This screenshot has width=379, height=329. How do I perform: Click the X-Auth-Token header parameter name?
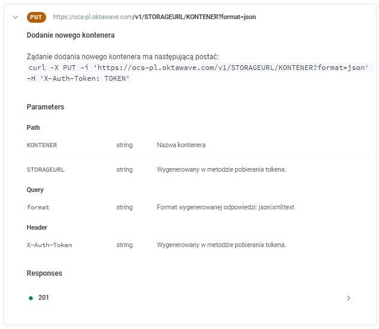click(49, 245)
